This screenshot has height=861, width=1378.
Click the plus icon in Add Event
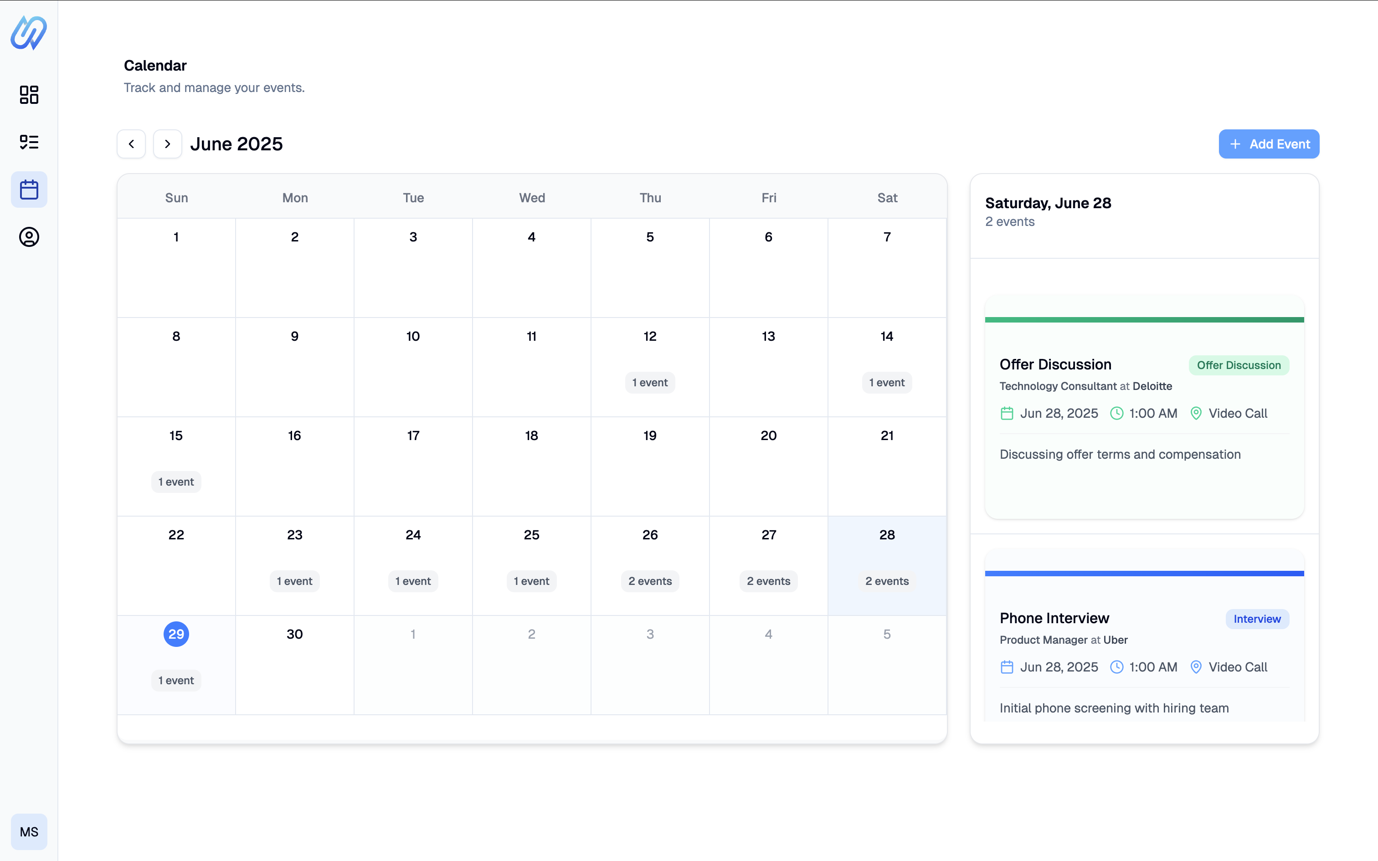pyautogui.click(x=1235, y=144)
